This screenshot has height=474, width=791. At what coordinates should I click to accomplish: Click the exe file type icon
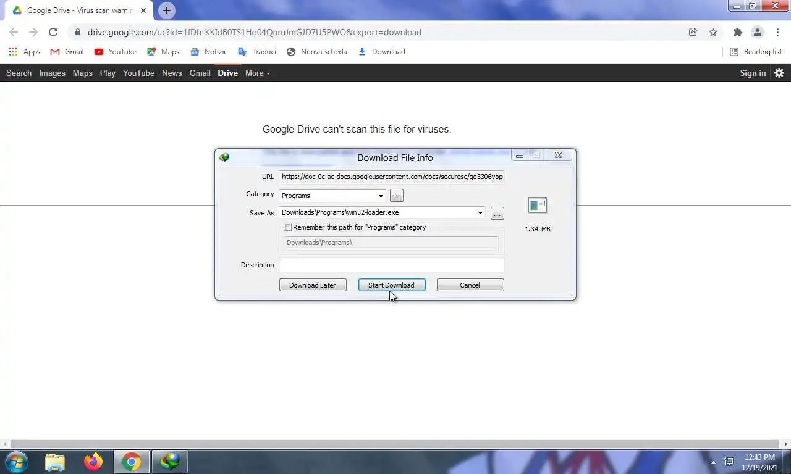[x=538, y=206]
